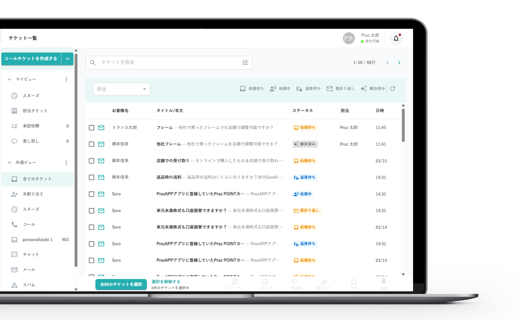Collapse the マイビュー section
Screen dimensions: 519x320
[x=10, y=79]
